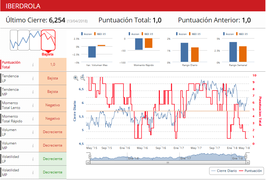
Task: Click the Ene '17 label in the navigator
Action: (x=185, y=158)
